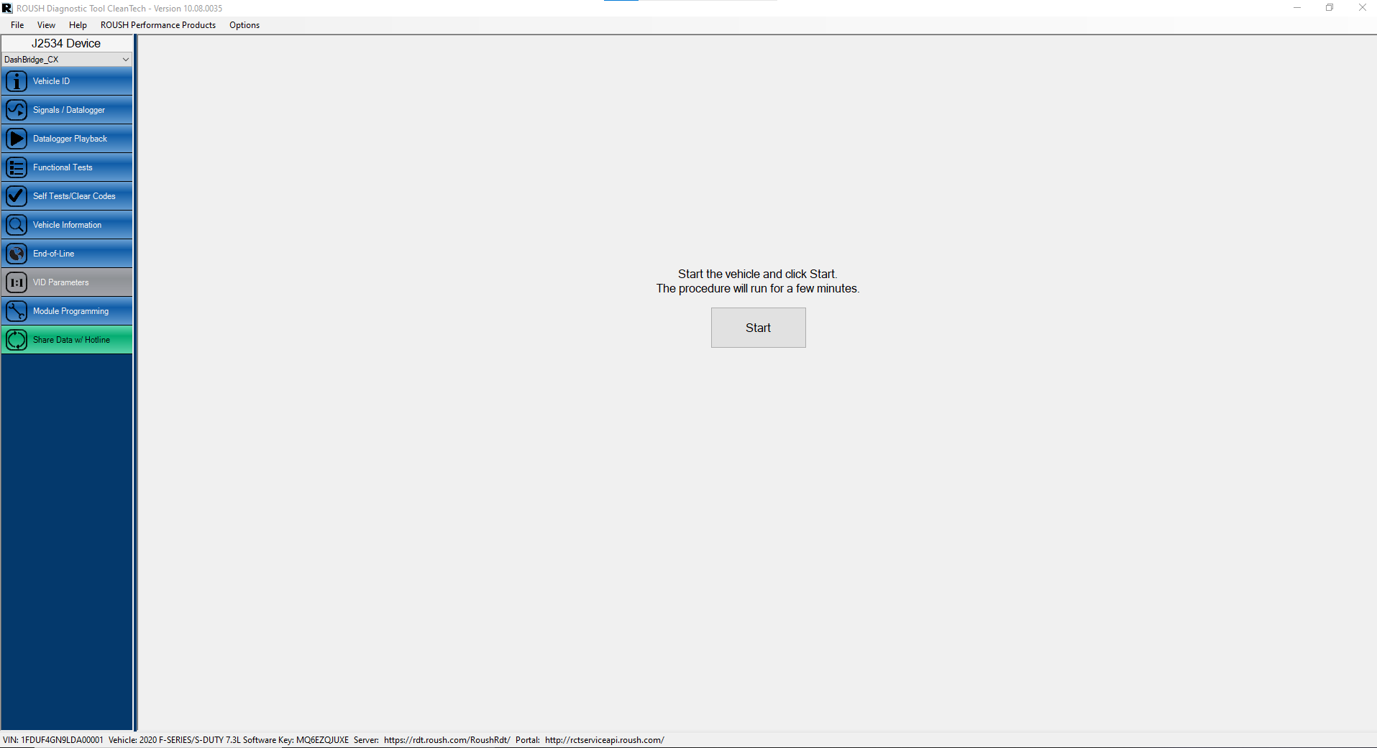
Task: Open the J2534 Device dropdown
Action: click(66, 59)
